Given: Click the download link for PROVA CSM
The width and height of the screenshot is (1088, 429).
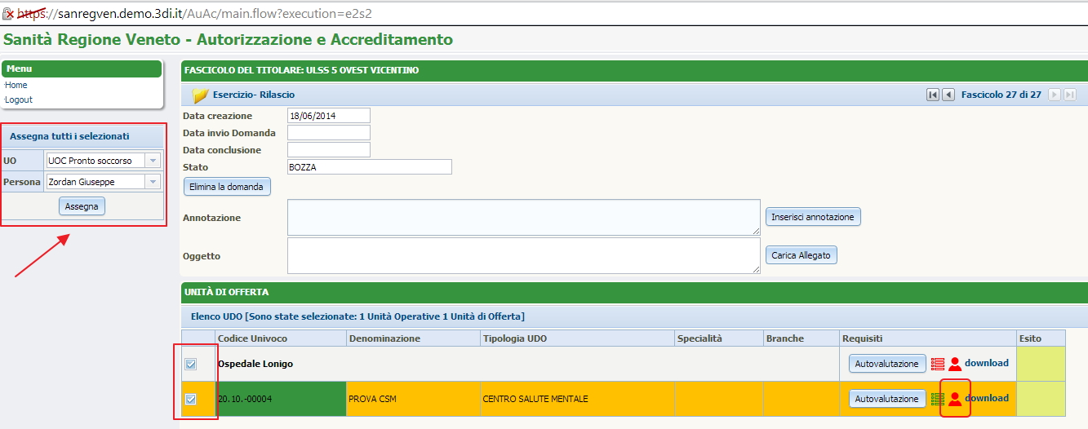Looking at the screenshot, I should point(986,398).
